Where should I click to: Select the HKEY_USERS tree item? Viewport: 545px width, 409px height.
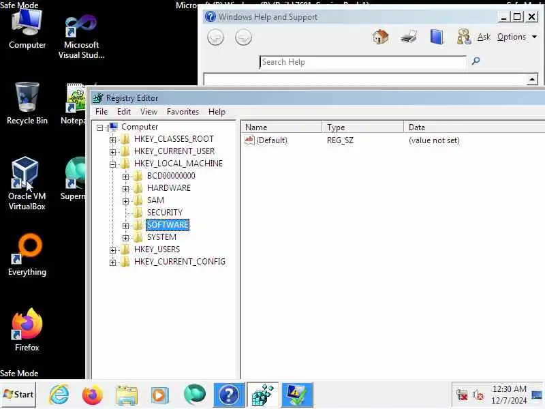click(157, 249)
